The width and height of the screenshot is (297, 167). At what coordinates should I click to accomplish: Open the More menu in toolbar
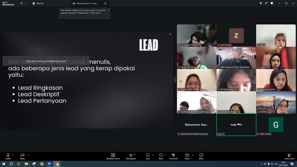coord(201,156)
